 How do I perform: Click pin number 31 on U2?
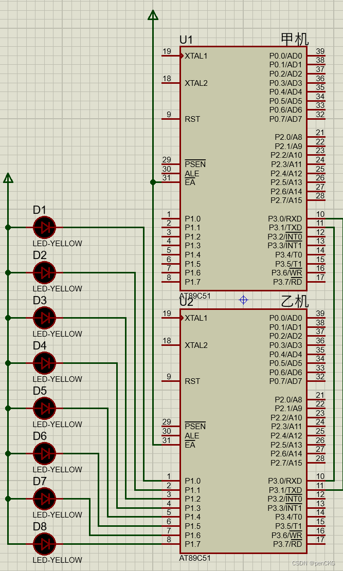pyautogui.click(x=167, y=440)
